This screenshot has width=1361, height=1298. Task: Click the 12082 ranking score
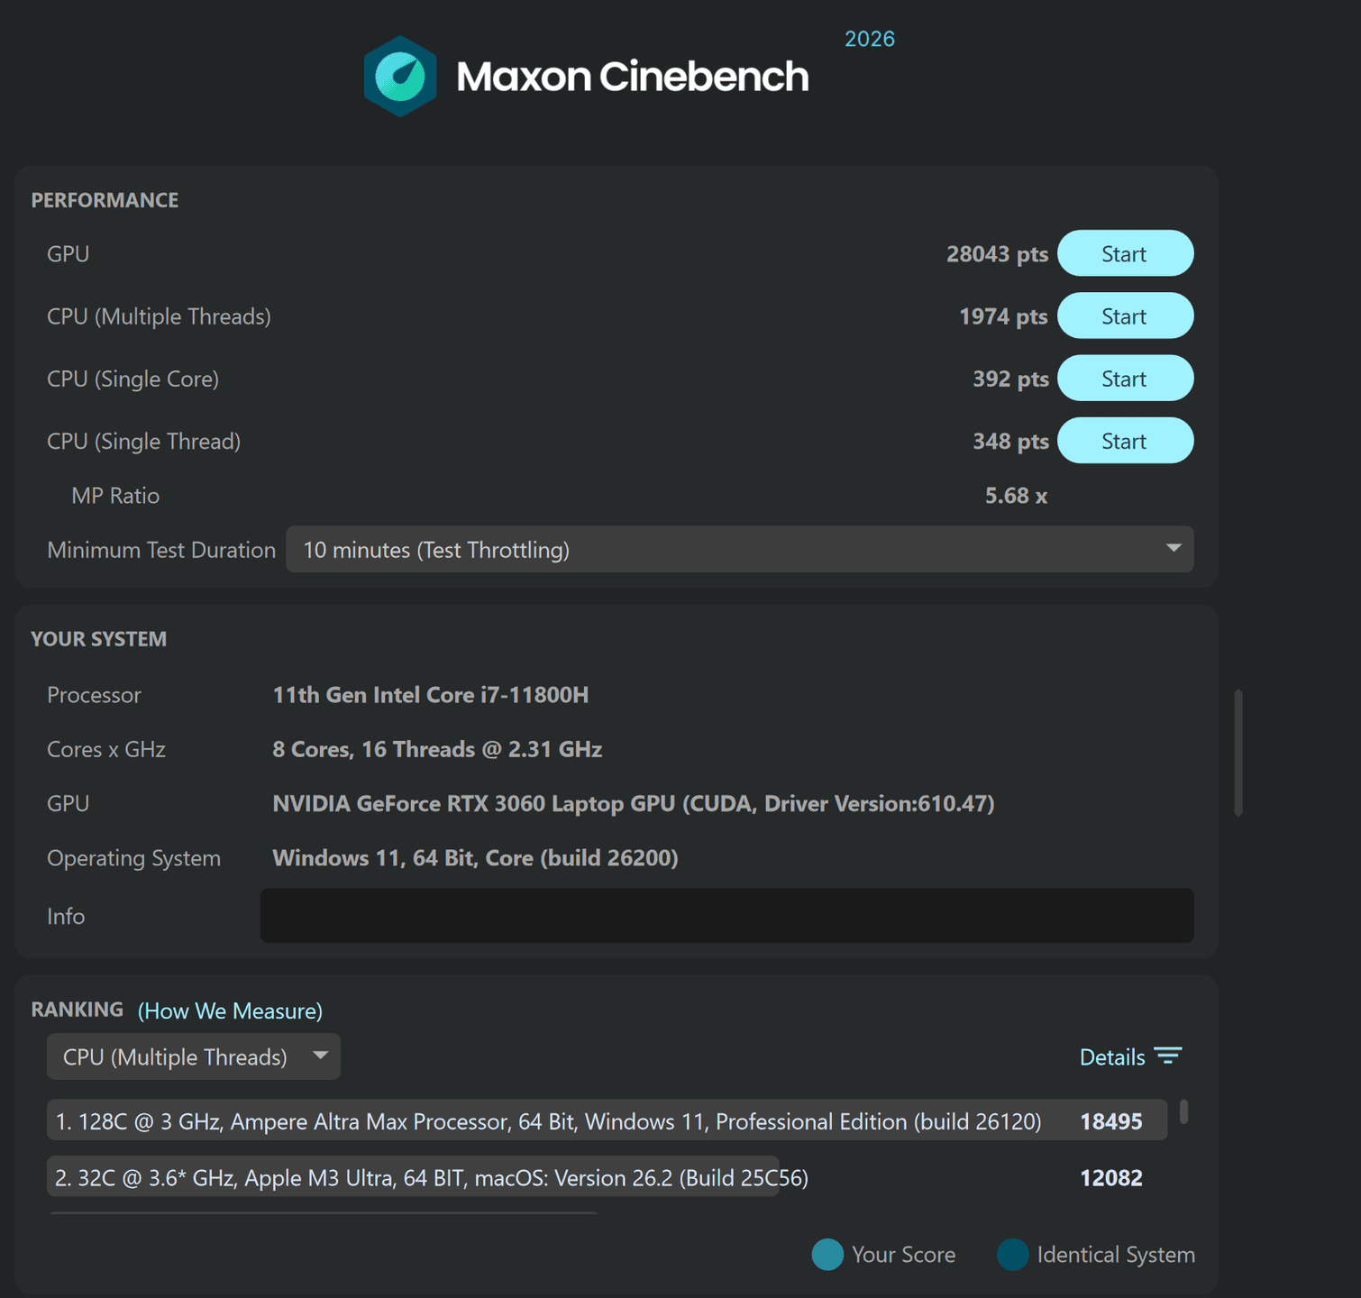(x=1111, y=1177)
